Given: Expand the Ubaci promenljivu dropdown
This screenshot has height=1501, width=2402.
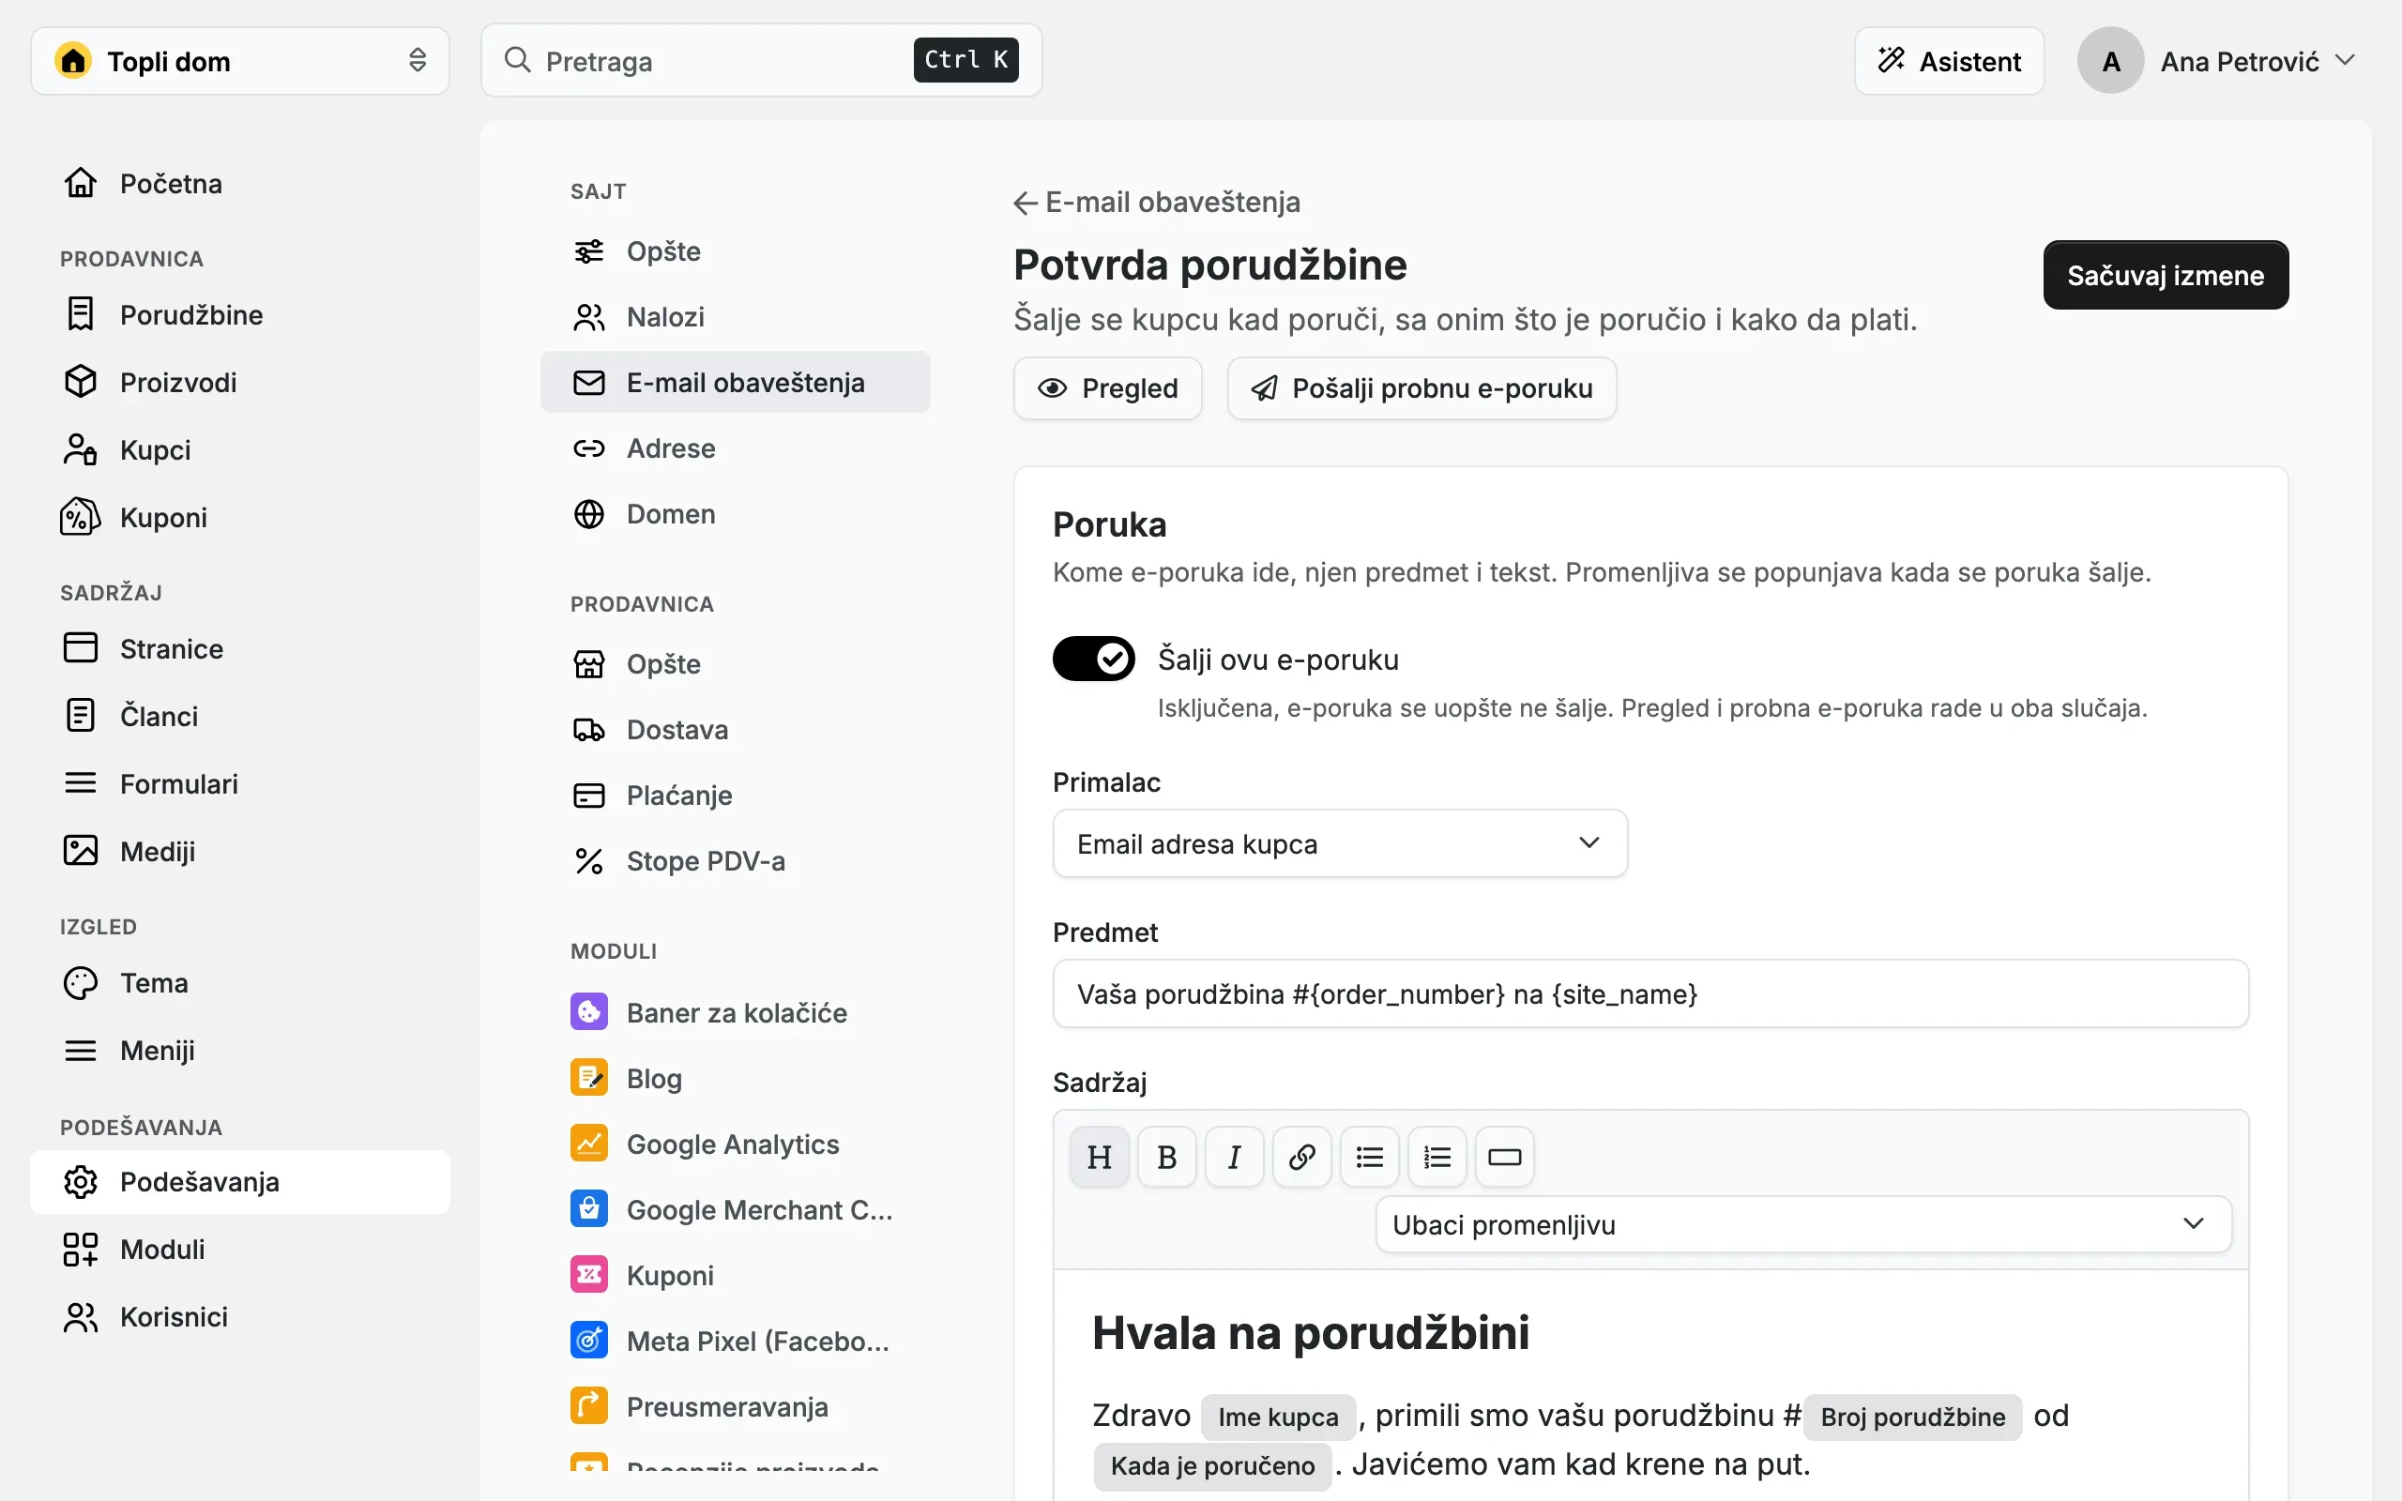Looking at the screenshot, I should (1802, 1224).
